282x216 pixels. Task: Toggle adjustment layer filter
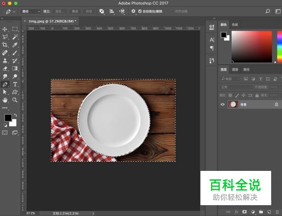point(253,79)
